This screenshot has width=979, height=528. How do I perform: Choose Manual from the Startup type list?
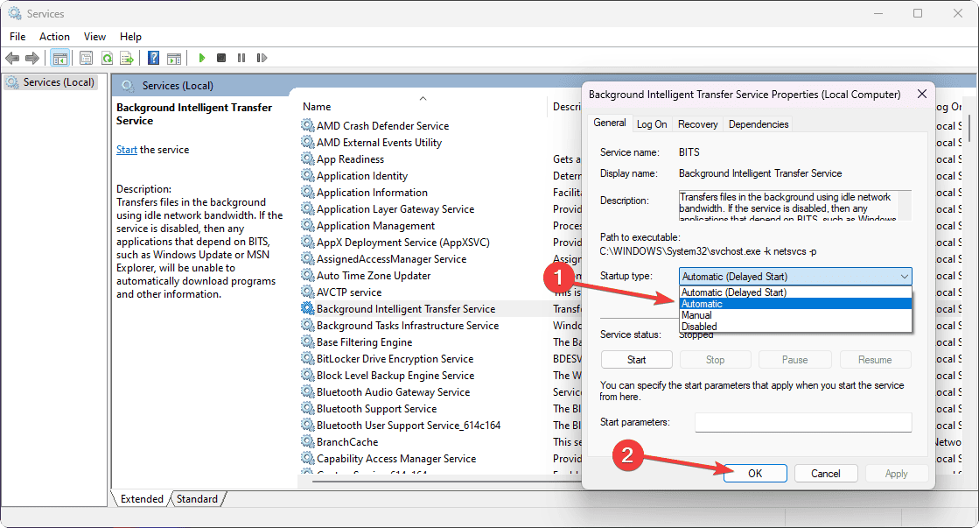coord(696,315)
